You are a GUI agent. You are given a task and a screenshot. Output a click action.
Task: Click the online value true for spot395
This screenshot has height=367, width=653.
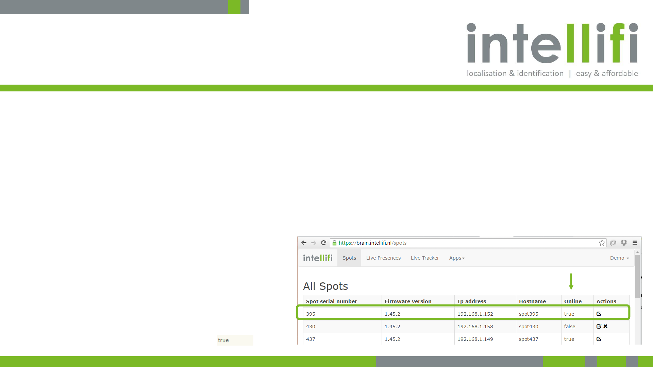point(569,314)
